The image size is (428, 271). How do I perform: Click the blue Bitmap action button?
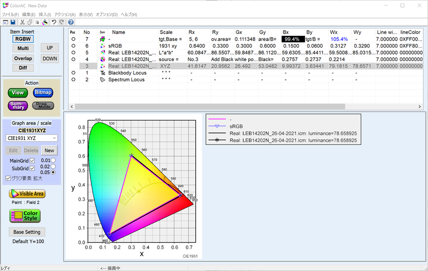pos(43,93)
